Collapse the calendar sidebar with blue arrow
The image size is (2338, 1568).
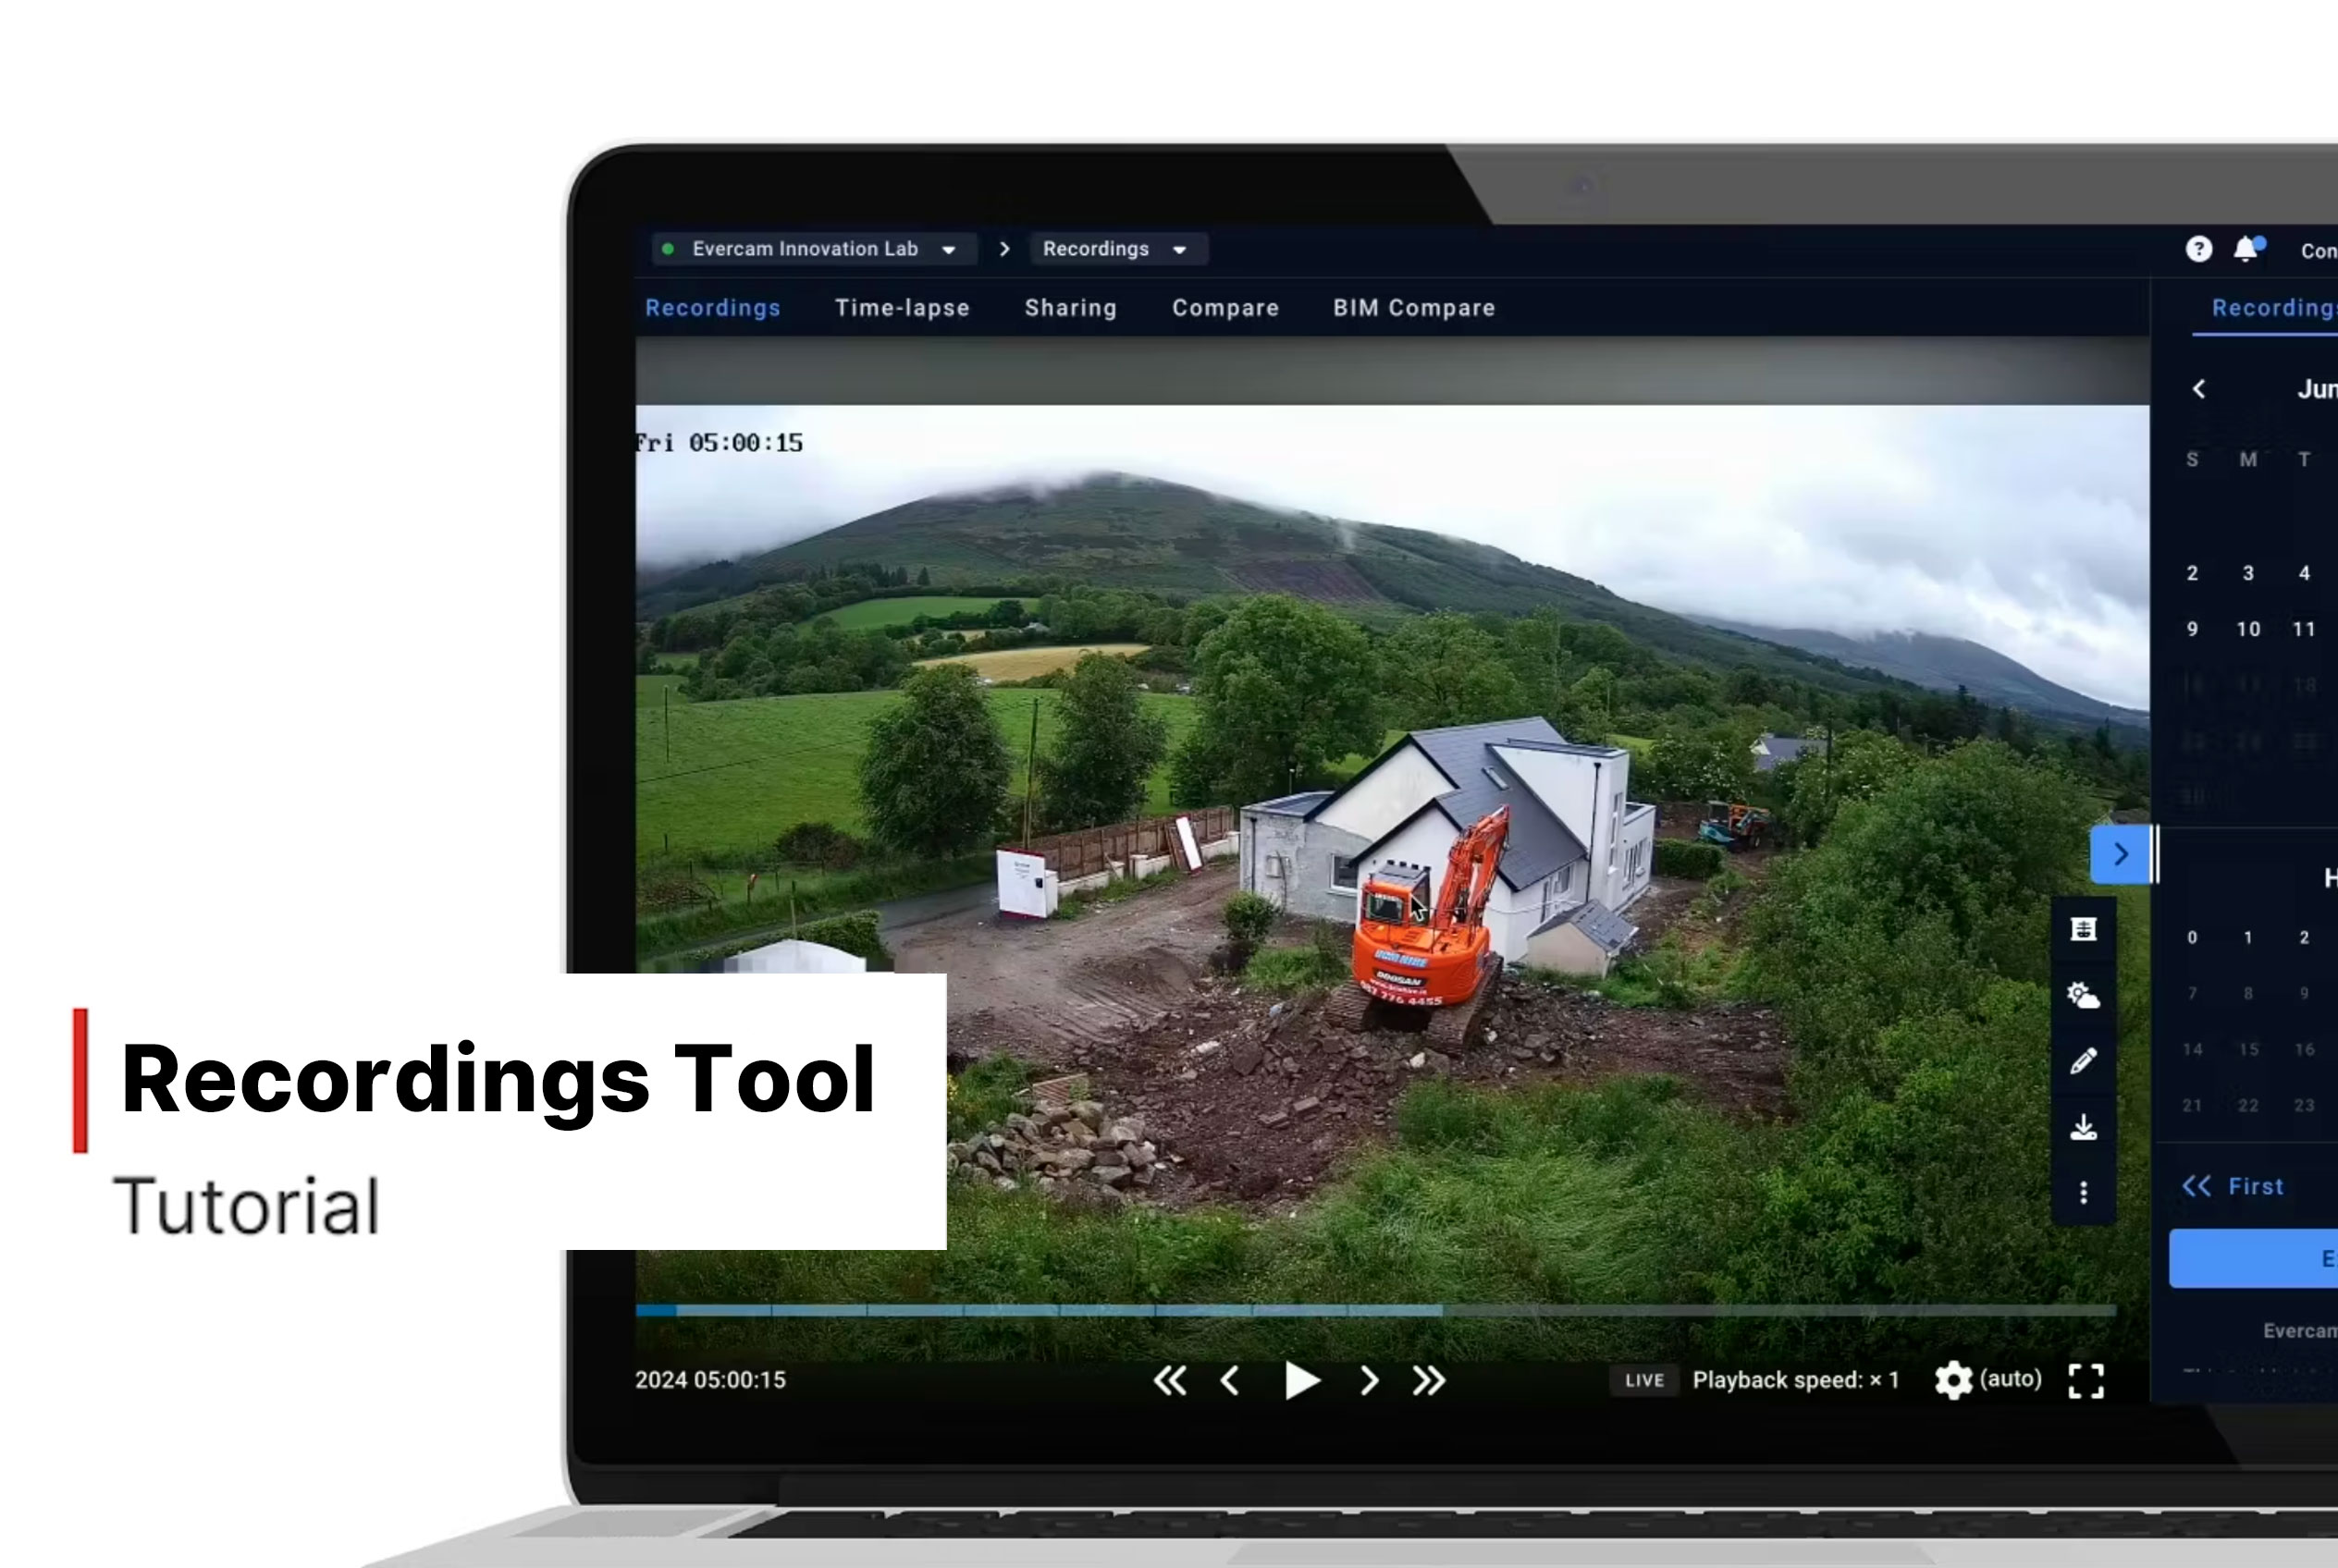pyautogui.click(x=2120, y=854)
